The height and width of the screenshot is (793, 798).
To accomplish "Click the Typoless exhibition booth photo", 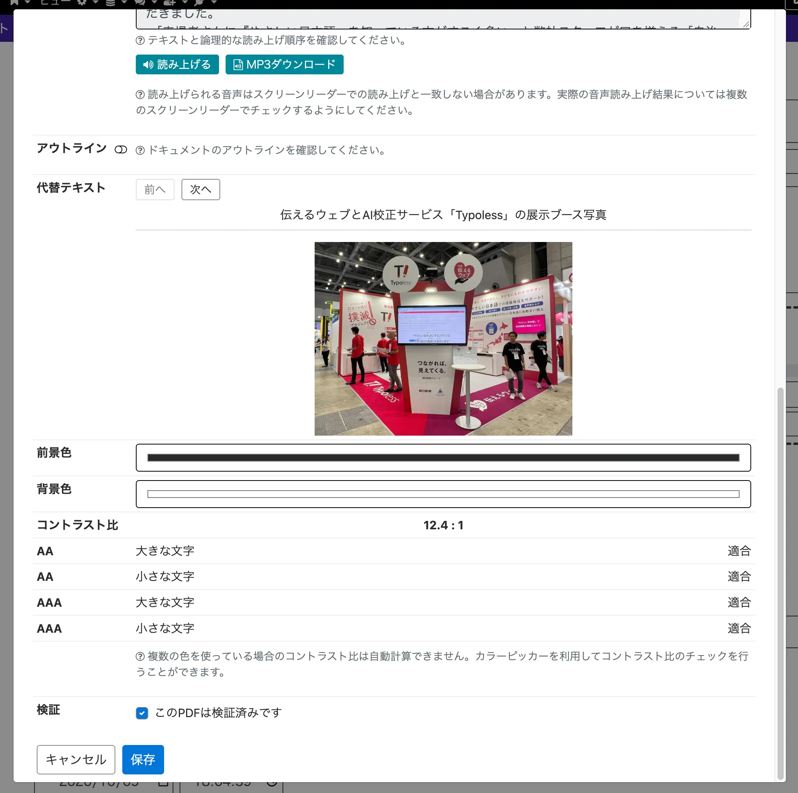I will (443, 338).
